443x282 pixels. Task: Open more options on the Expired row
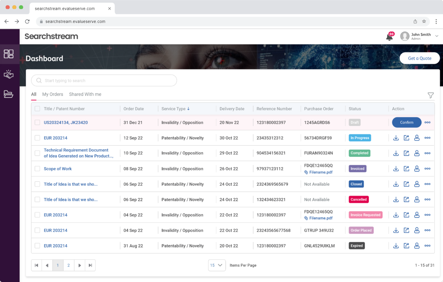[x=427, y=246]
